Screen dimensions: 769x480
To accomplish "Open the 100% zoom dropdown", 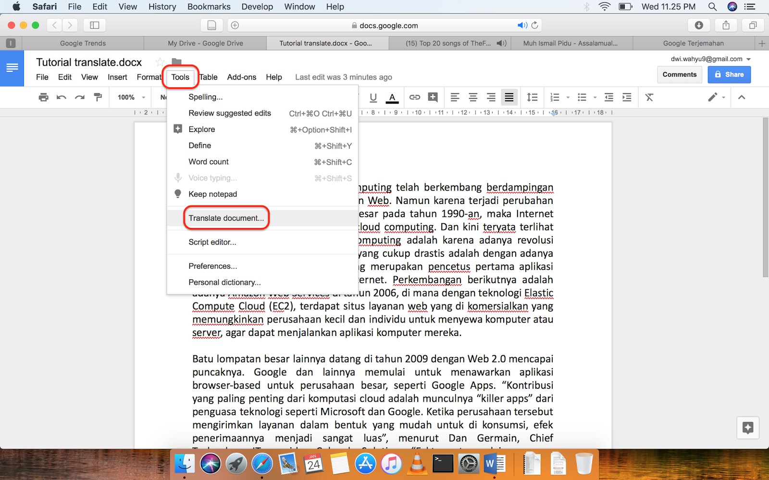I will pos(131,97).
